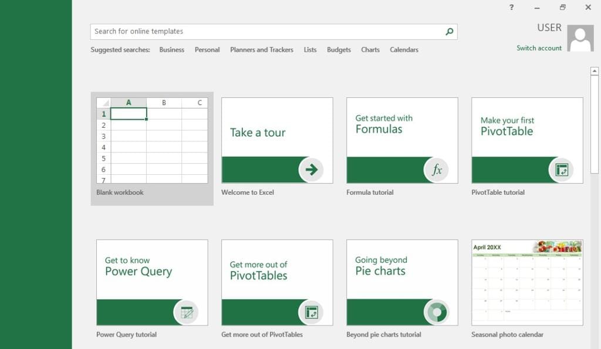Restore down the Excel window
Image resolution: width=601 pixels, height=349 pixels.
(562, 7)
